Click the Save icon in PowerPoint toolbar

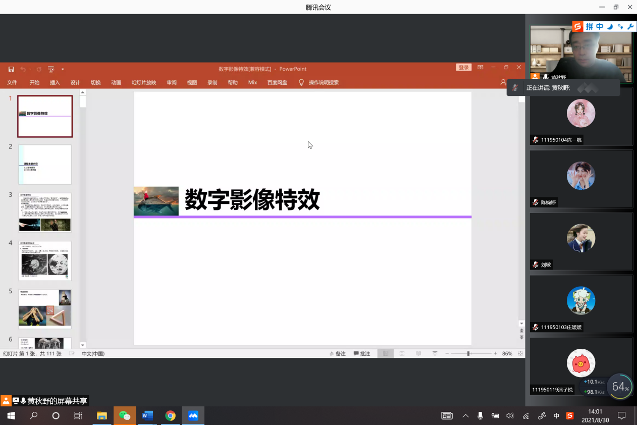coord(11,69)
